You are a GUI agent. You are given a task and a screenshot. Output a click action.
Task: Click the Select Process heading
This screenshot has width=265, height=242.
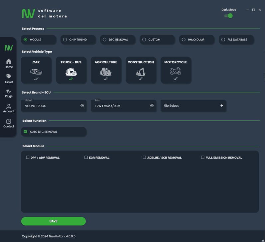[33, 29]
